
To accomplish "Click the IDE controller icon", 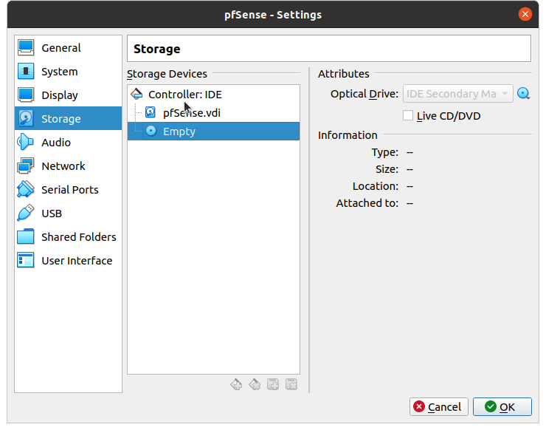I will tap(136, 95).
